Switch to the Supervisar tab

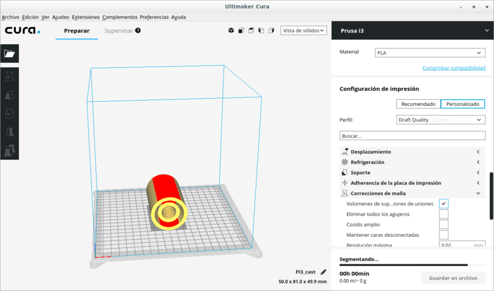pos(118,31)
